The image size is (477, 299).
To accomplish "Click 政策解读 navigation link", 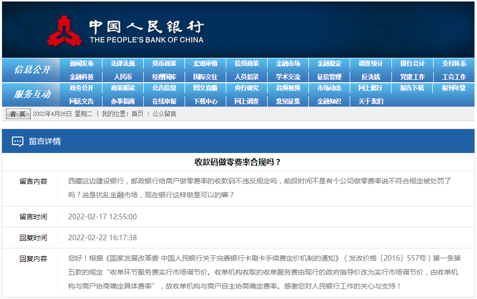I will click(123, 88).
